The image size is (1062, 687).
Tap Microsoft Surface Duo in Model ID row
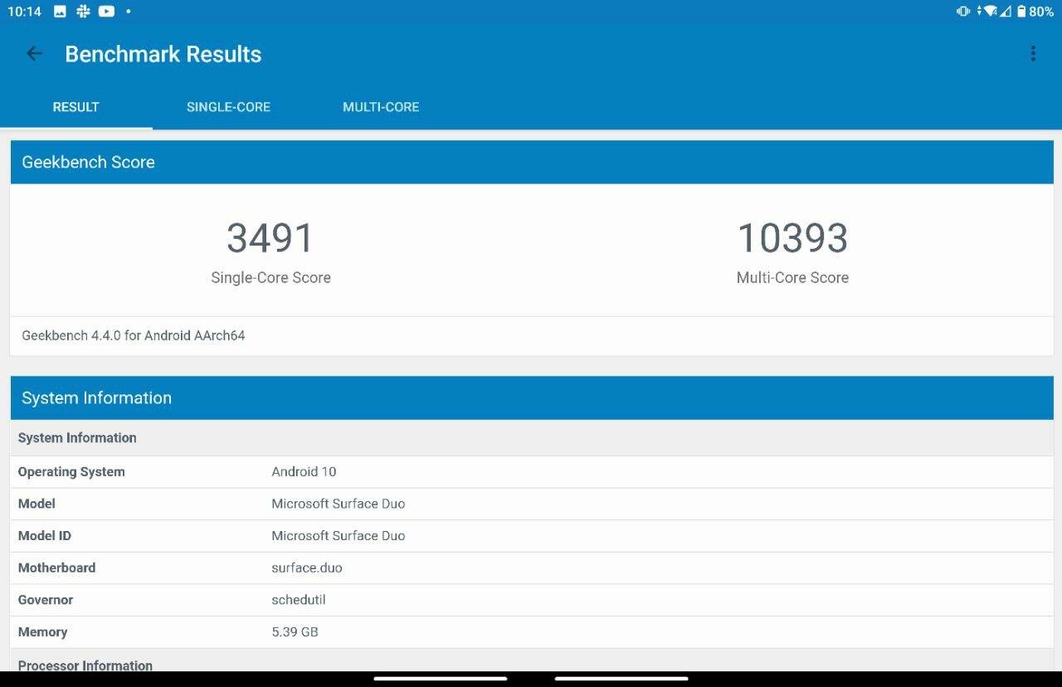pos(339,536)
